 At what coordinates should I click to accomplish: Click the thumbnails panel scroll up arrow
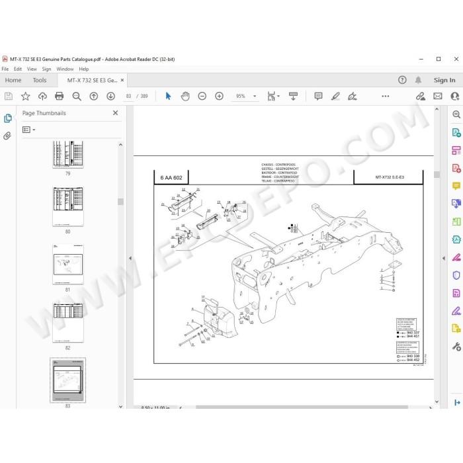120,145
